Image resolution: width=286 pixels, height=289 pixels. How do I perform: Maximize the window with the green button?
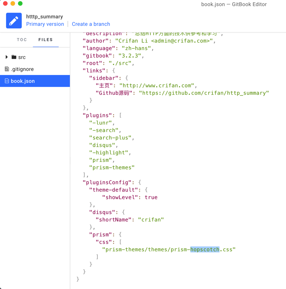[x=20, y=4]
